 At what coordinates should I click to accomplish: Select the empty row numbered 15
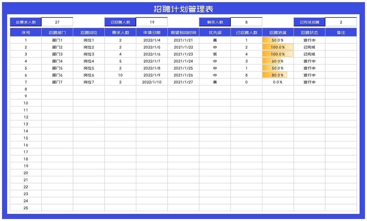pos(183,138)
